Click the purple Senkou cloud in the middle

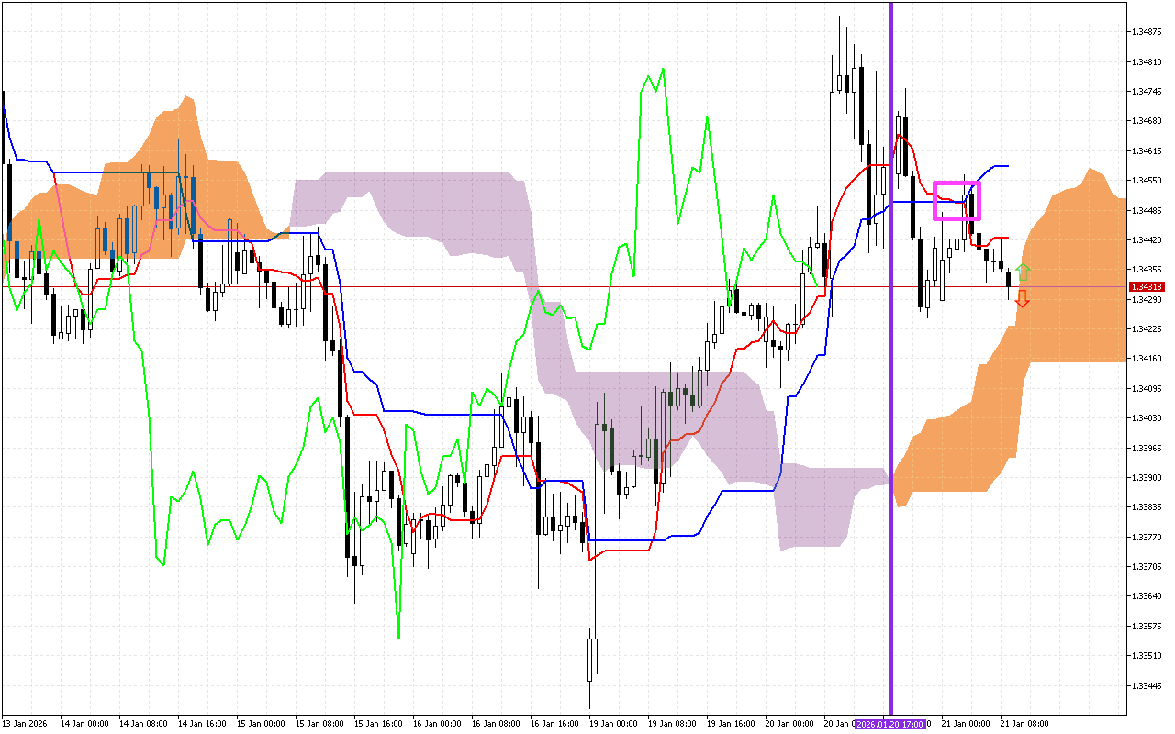(459, 211)
